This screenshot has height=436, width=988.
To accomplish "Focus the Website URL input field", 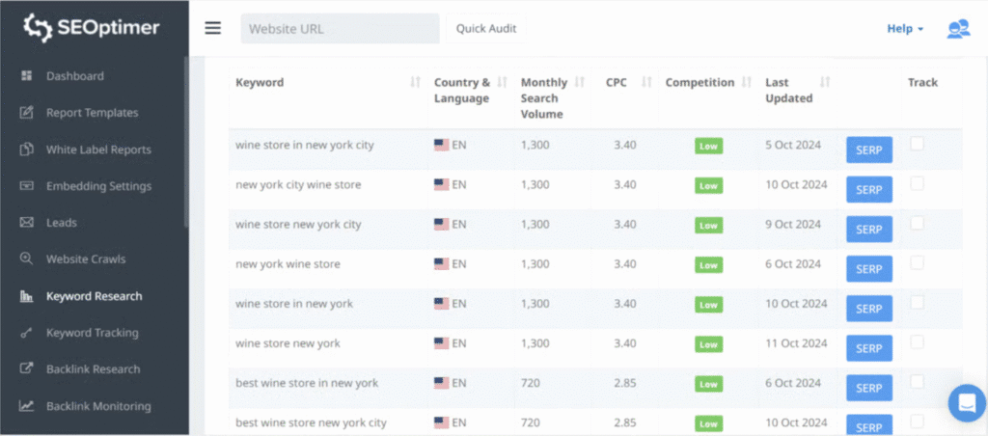I will [340, 29].
